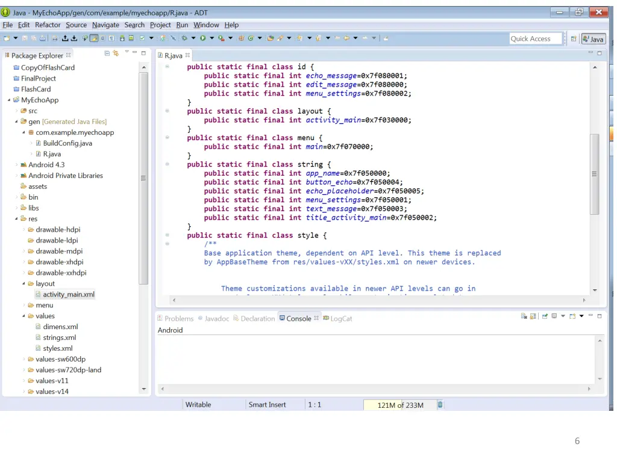Open the Project menu
This screenshot has height=462, width=617.
click(x=160, y=25)
